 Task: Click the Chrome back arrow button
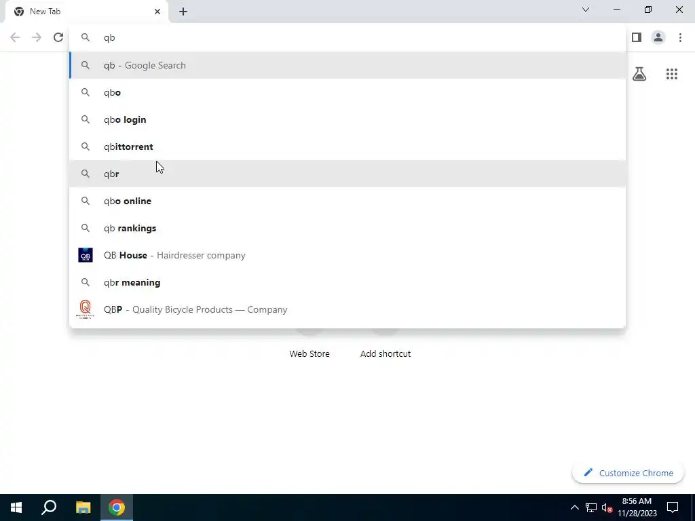tap(15, 38)
